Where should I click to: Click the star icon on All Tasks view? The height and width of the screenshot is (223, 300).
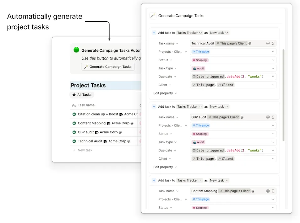pos(74,94)
